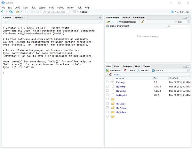The height and width of the screenshot is (149, 192).
Task: Switch to the Packages tab
Action: coord(127,66)
